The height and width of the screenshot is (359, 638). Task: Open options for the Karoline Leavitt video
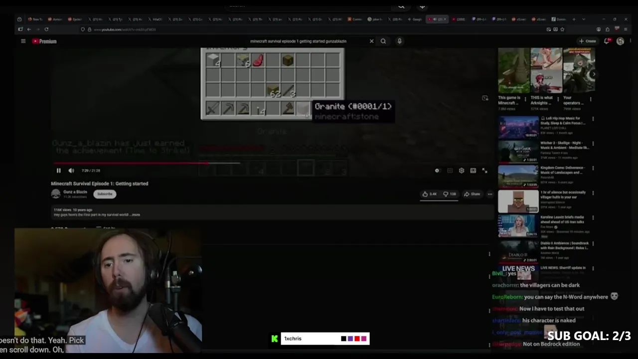point(593,218)
